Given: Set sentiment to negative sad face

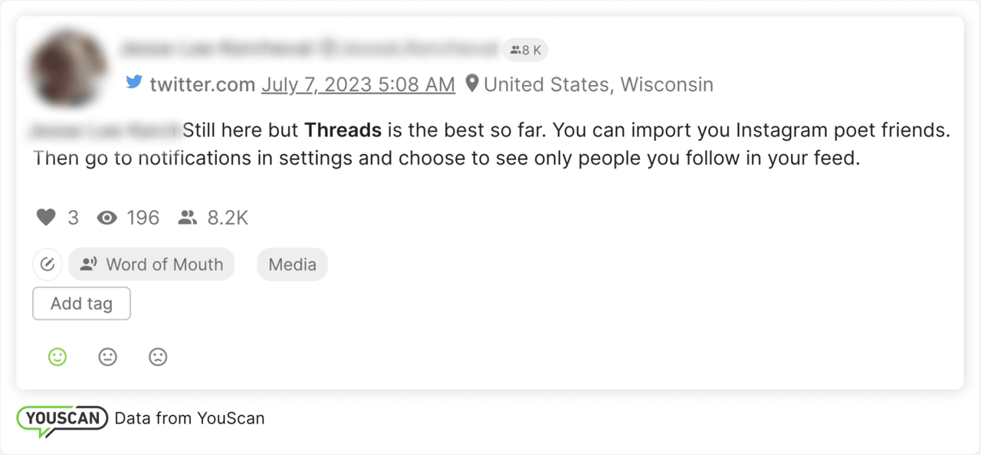Looking at the screenshot, I should click(158, 357).
